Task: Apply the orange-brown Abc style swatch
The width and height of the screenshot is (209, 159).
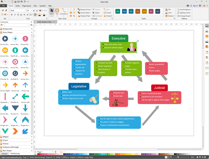Action: pos(138,11)
